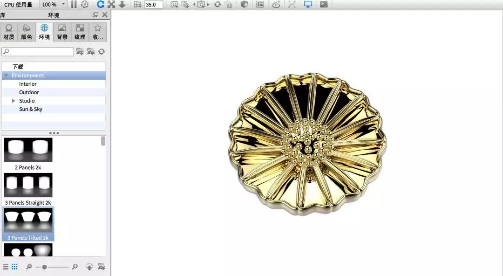Click the blue refresh icon in toolbar
Image resolution: width=503 pixels, height=276 pixels.
coord(100,4)
